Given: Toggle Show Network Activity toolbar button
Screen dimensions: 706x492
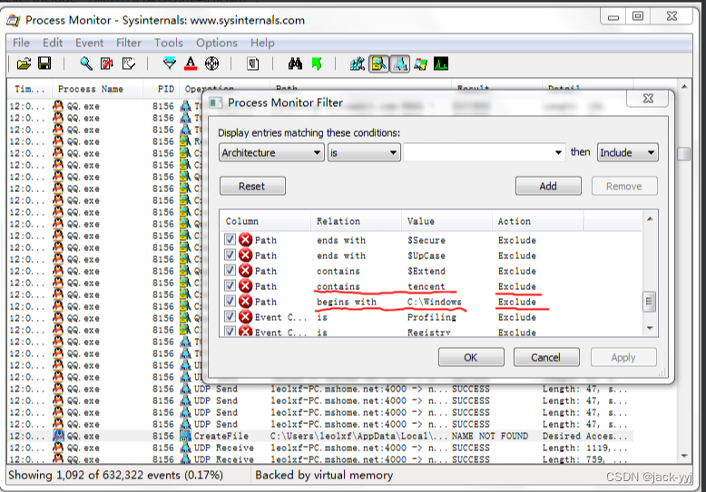Looking at the screenshot, I should click(400, 63).
